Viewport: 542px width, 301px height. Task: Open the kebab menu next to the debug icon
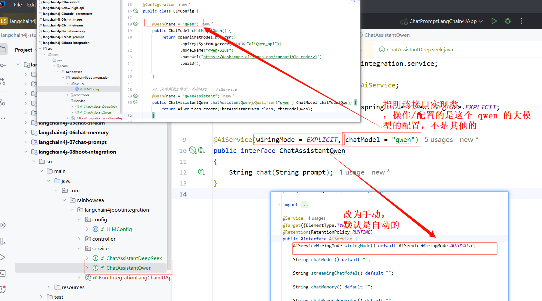[x=521, y=21]
